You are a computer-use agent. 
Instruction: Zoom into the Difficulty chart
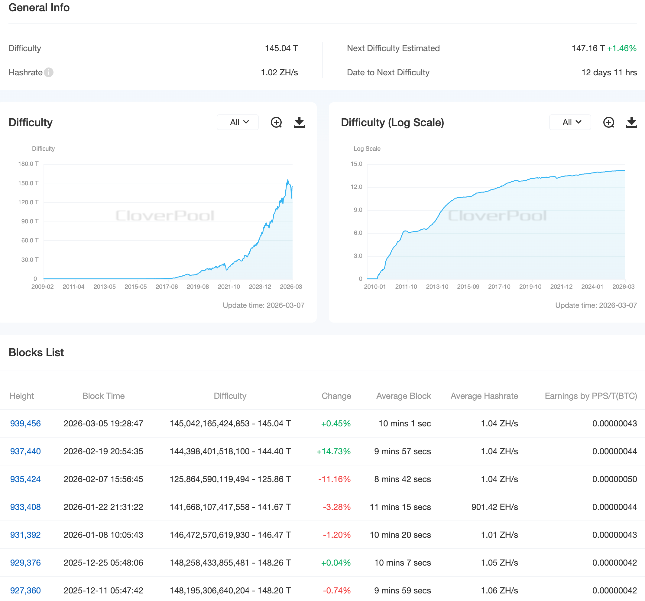276,123
